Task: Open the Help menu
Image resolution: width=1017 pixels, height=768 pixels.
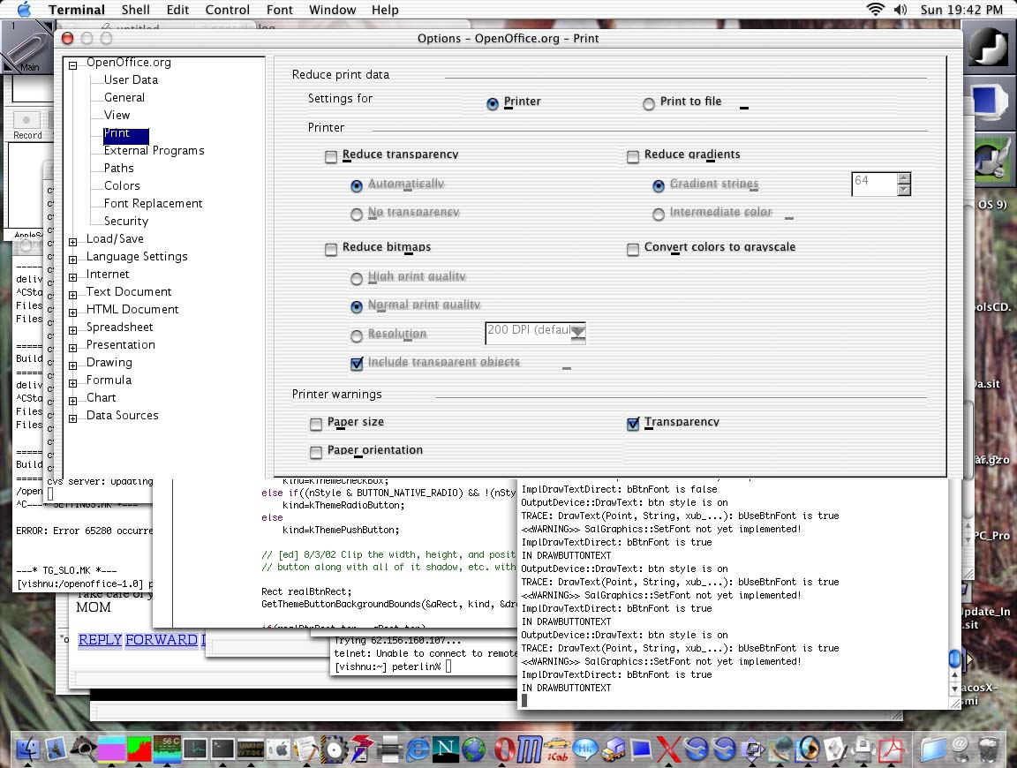Action: point(385,10)
